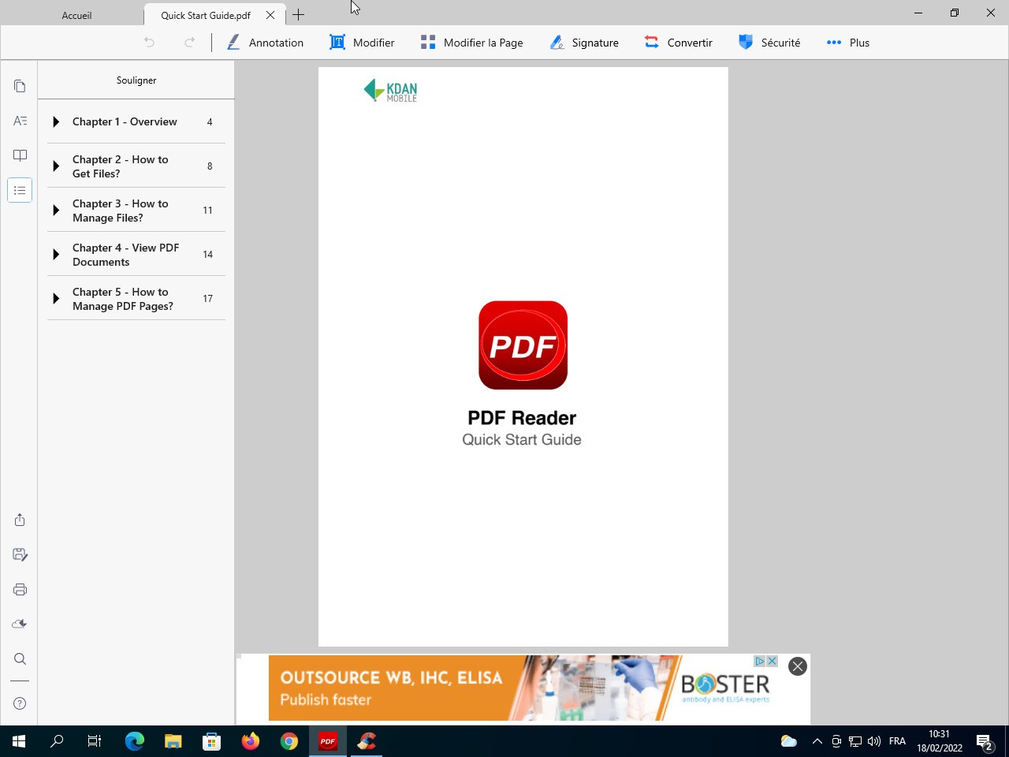The image size is (1009, 757).
Task: Open Microsoft Store from taskbar
Action: point(212,741)
